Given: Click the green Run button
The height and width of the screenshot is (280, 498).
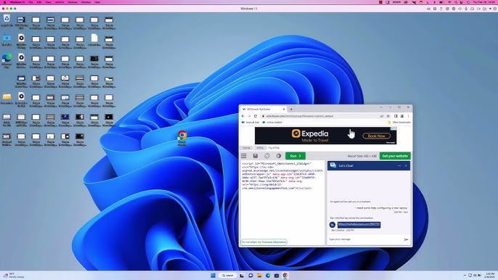Looking at the screenshot, I should [295, 156].
